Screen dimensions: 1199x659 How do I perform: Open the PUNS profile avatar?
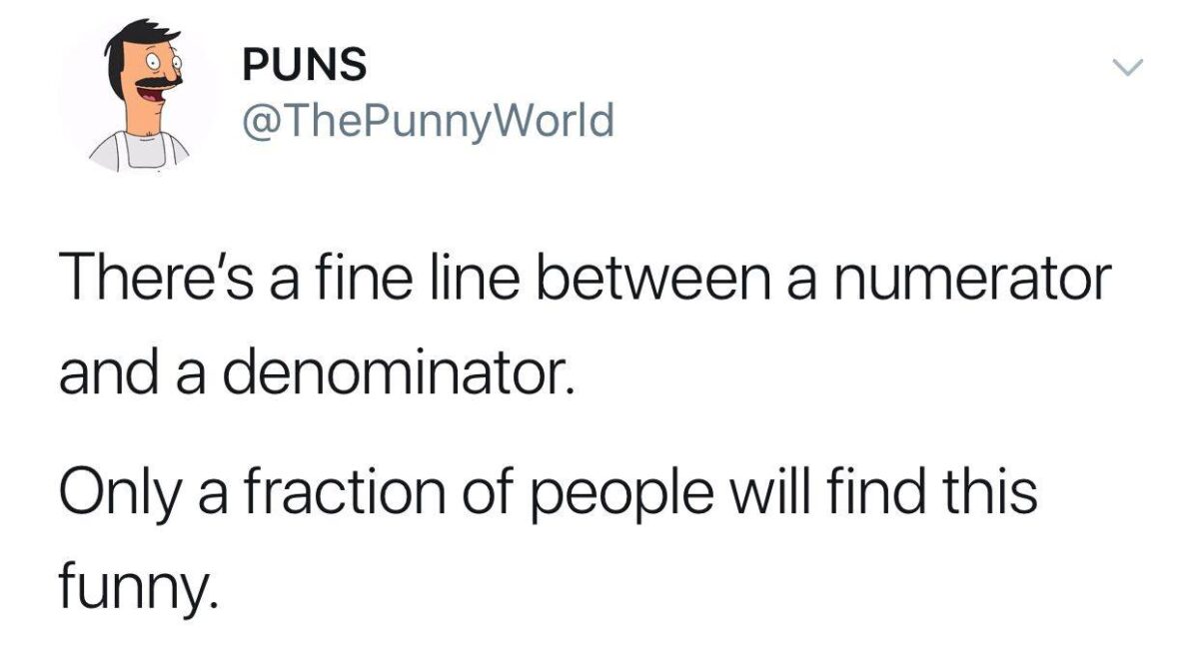pos(137,97)
